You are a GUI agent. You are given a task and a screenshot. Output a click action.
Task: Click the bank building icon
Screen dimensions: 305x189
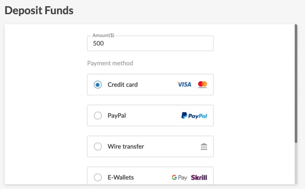coord(204,147)
